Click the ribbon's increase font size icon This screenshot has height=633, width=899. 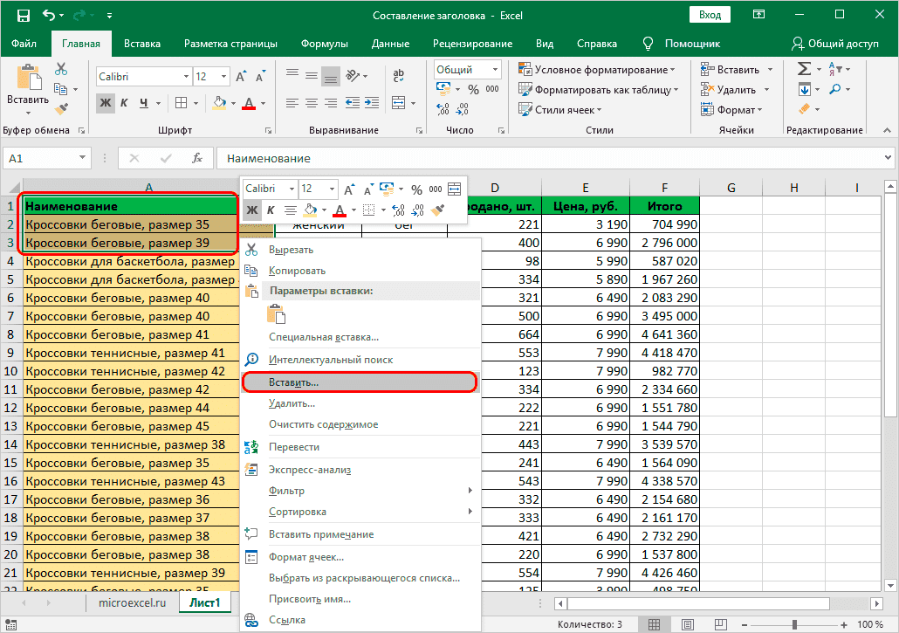click(x=220, y=77)
